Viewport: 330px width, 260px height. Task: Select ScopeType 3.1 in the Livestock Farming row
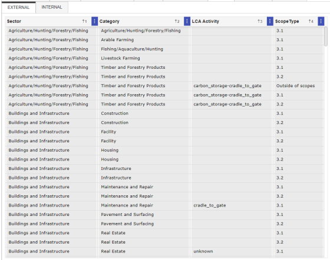(299, 58)
